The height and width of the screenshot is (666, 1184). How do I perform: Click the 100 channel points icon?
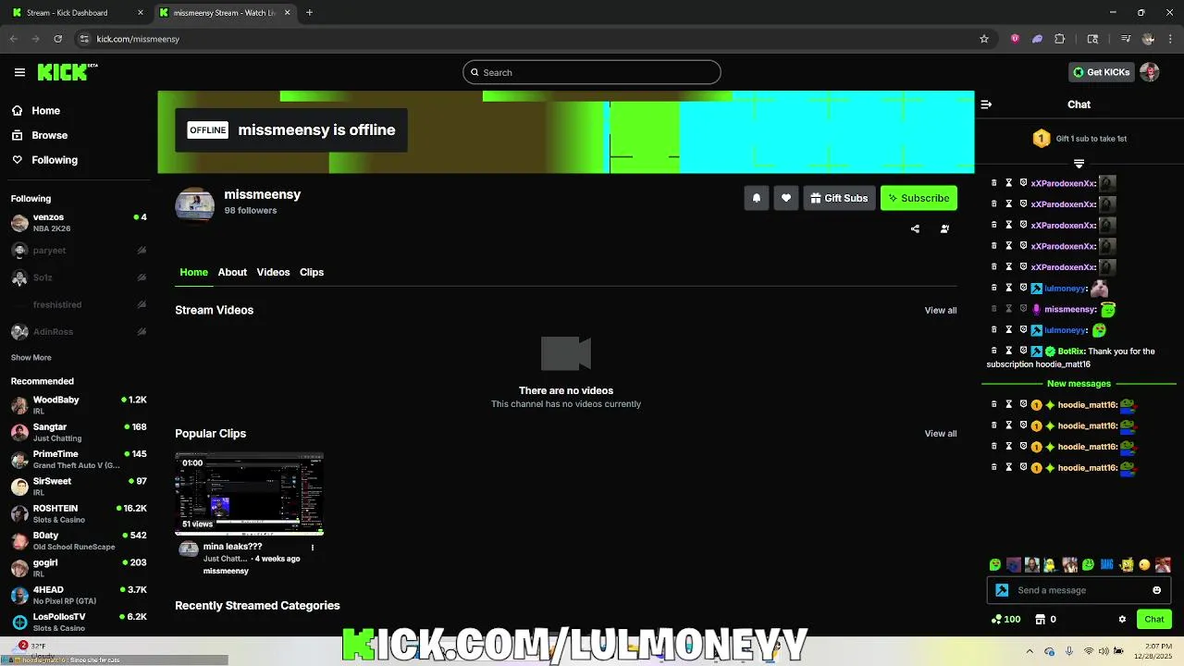(x=996, y=619)
